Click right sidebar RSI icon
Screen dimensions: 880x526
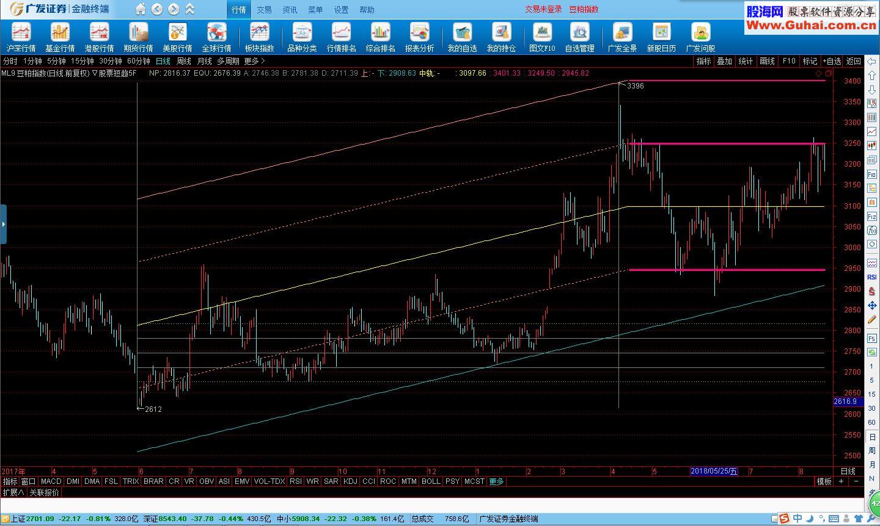872,277
